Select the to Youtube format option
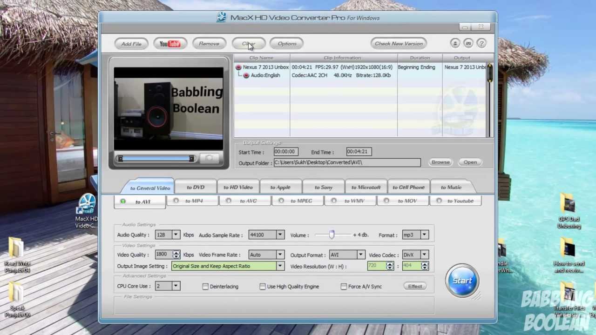This screenshot has height=335, width=596. tap(456, 201)
